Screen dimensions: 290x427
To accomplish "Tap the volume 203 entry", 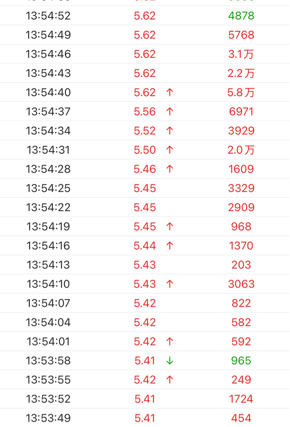I will [241, 265].
